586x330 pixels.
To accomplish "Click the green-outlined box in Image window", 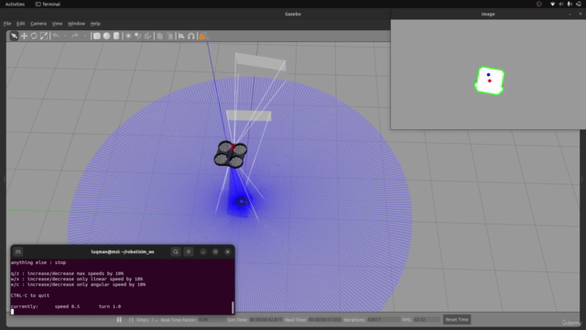I will tap(490, 81).
